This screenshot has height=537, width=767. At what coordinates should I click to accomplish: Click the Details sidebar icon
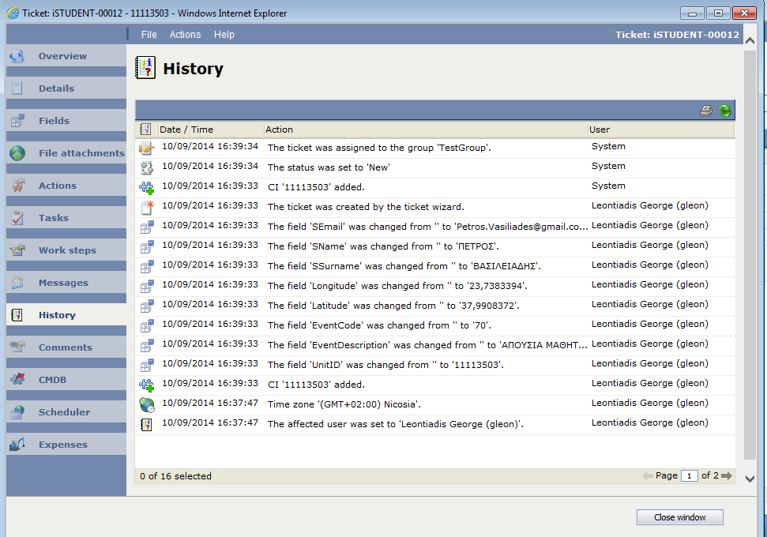17,88
